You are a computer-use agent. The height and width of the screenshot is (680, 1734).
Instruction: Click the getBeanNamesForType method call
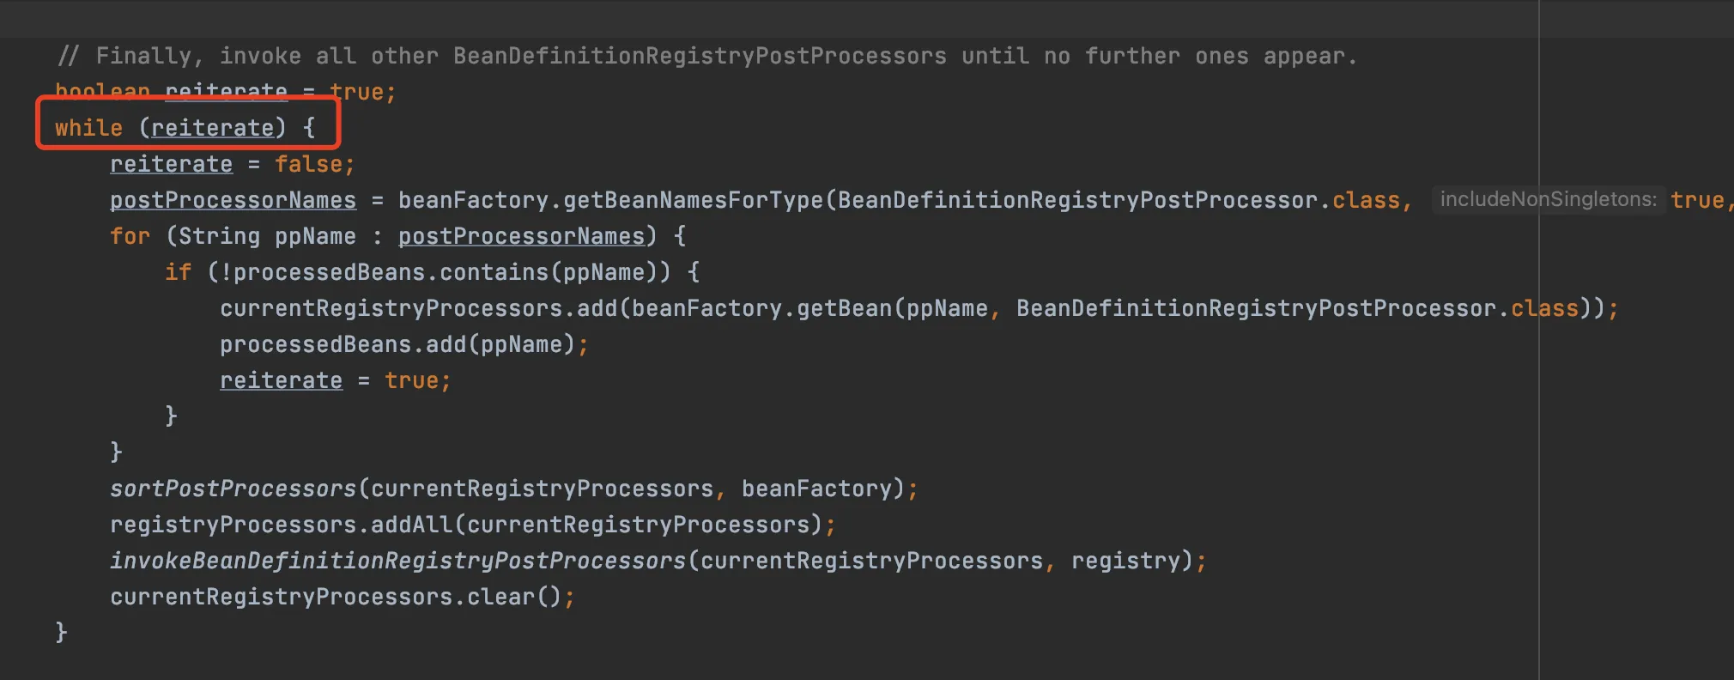[x=693, y=200]
